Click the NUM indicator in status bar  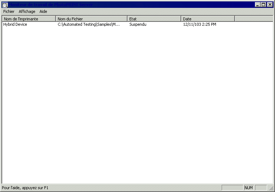pyautogui.click(x=249, y=188)
